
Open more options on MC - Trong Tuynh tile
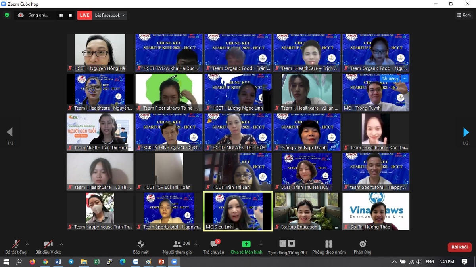(405, 79)
